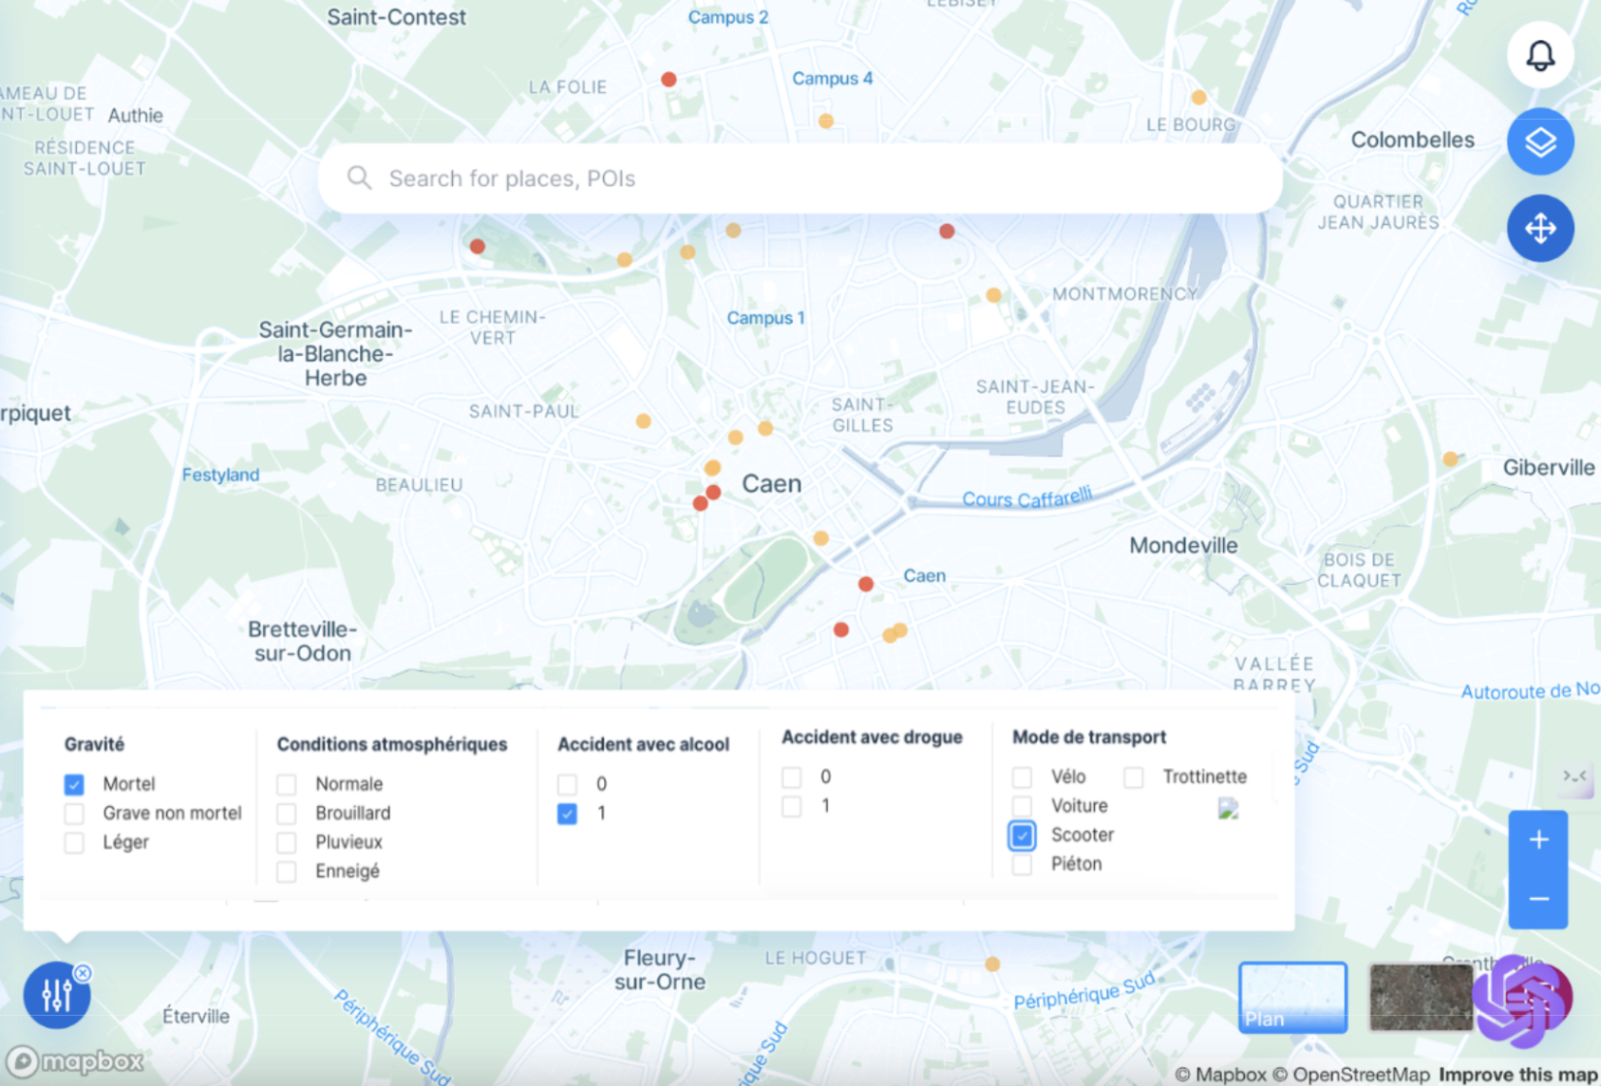Uncheck the Scooter transport checkbox
Viewport: 1601px width, 1086px height.
1022,835
